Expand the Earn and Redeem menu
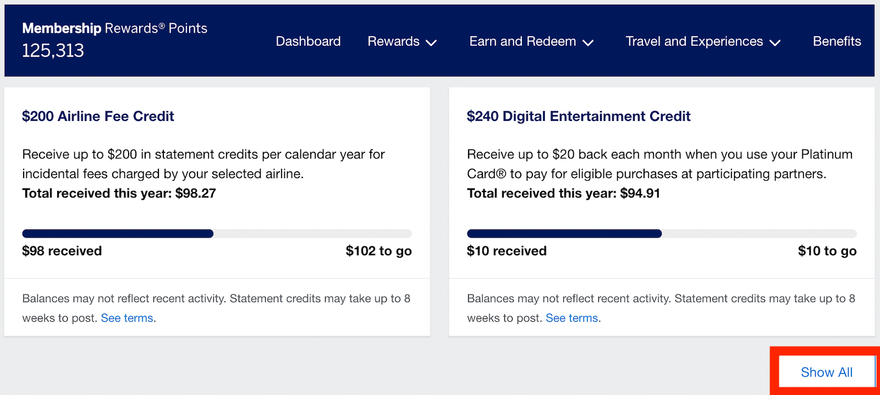The width and height of the screenshot is (880, 395). [522, 41]
